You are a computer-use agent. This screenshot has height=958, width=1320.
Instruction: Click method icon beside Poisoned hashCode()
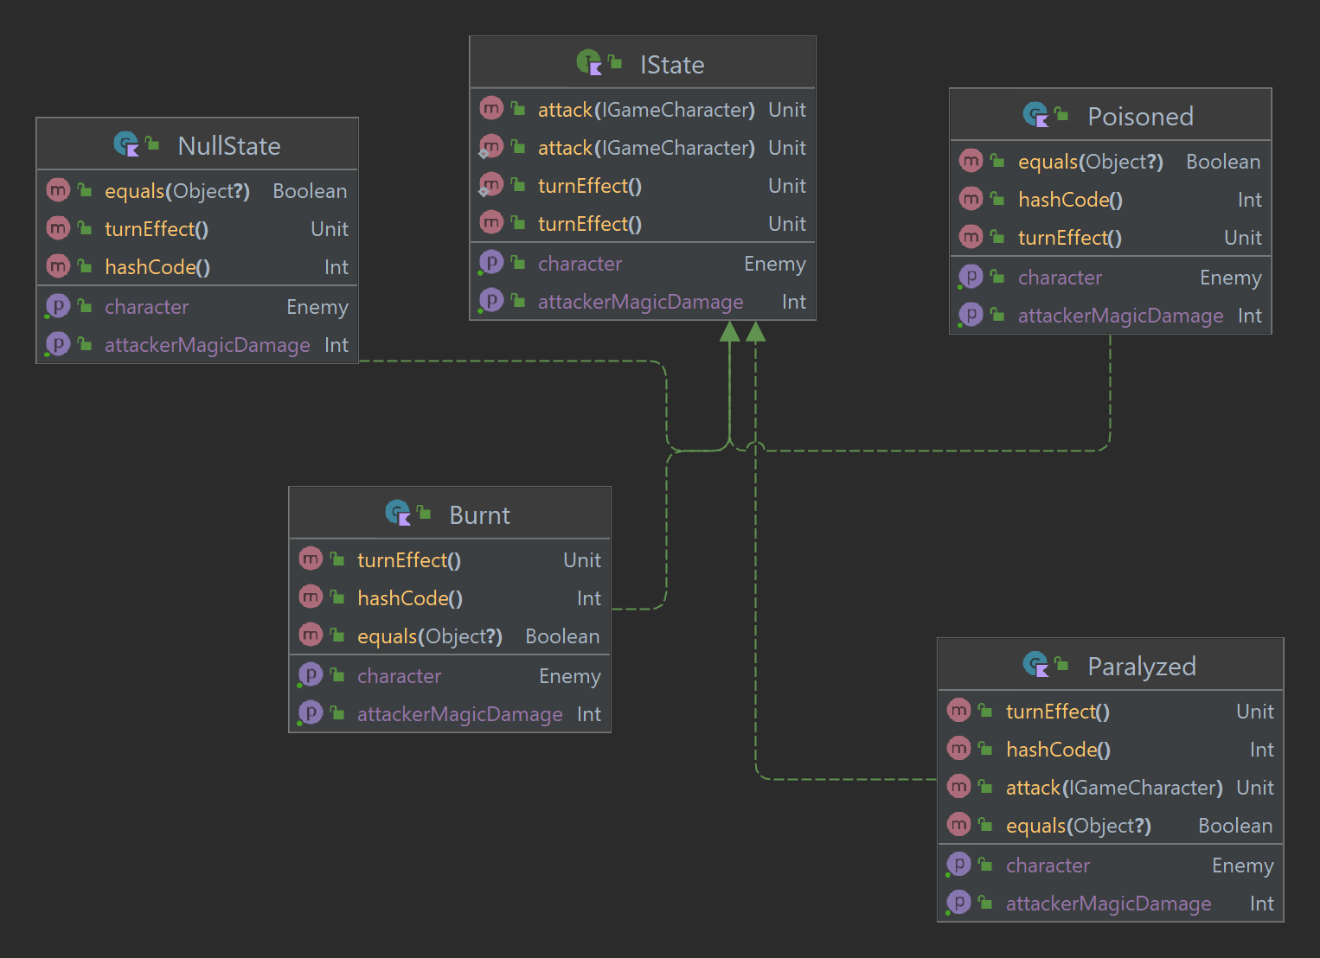click(971, 198)
